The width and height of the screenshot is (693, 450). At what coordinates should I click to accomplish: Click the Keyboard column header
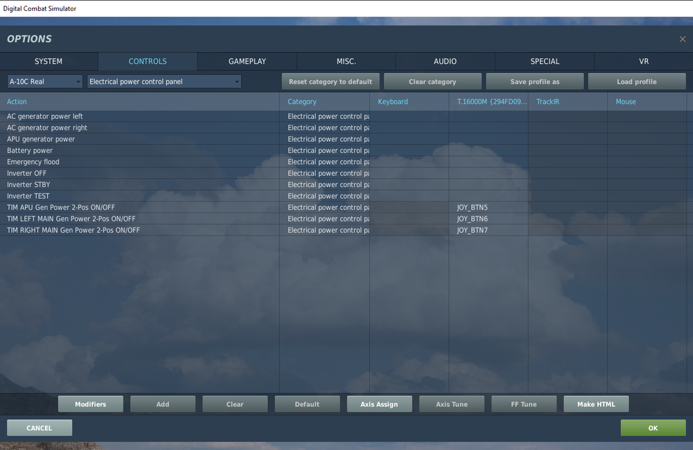click(x=410, y=102)
